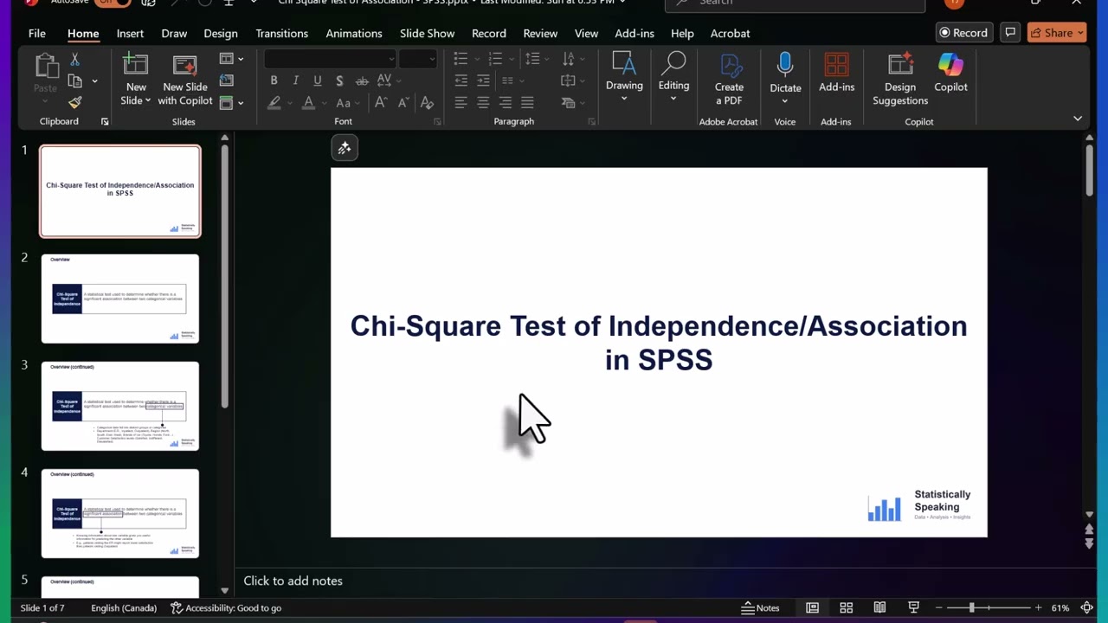The width and height of the screenshot is (1108, 623).
Task: Fit slide to current window
Action: point(1087,607)
